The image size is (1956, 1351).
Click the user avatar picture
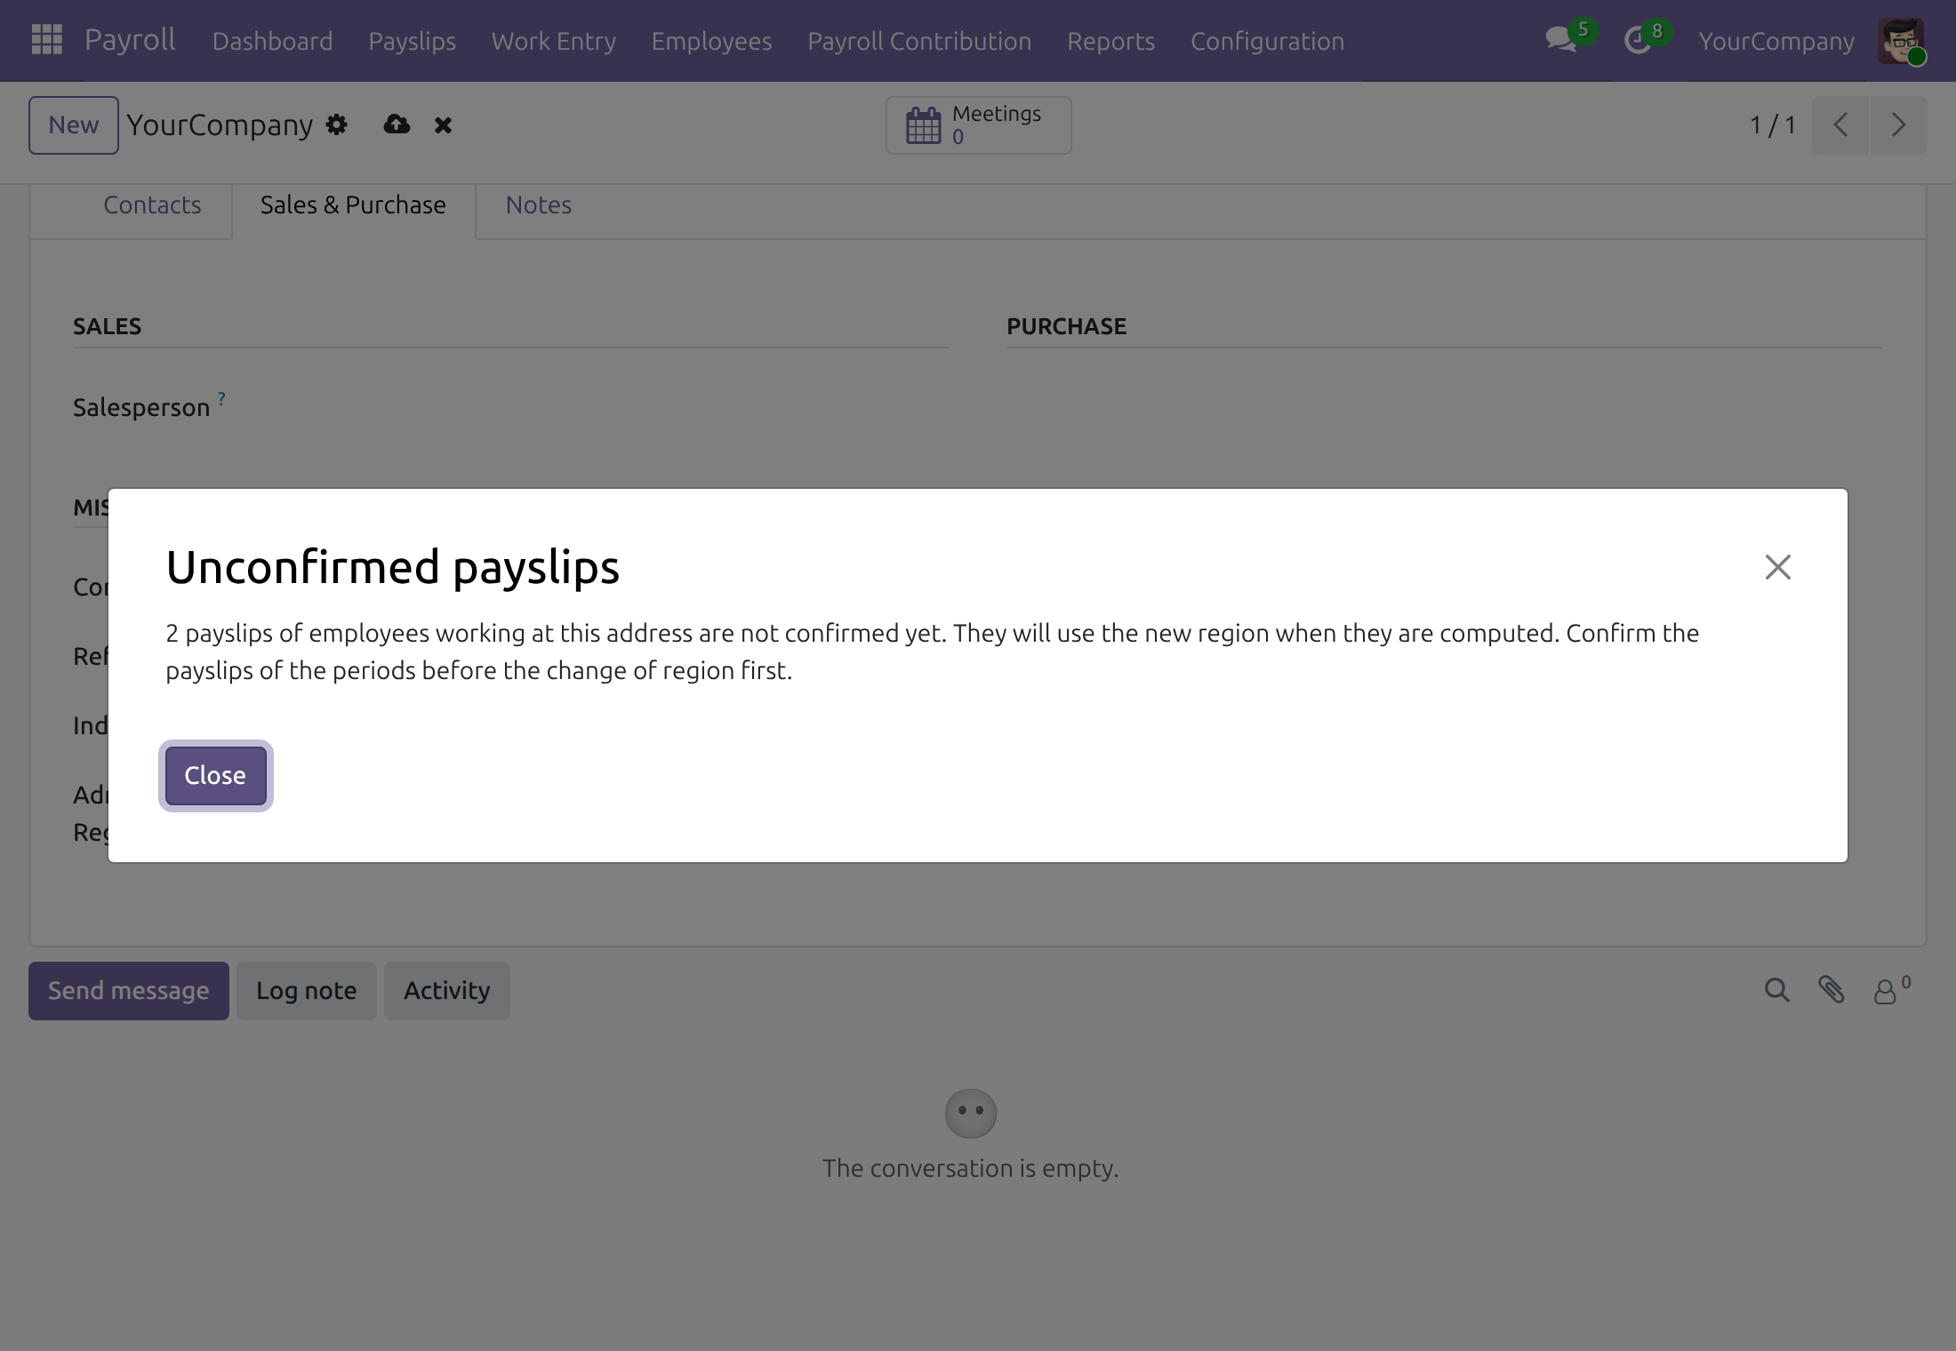click(x=1901, y=41)
